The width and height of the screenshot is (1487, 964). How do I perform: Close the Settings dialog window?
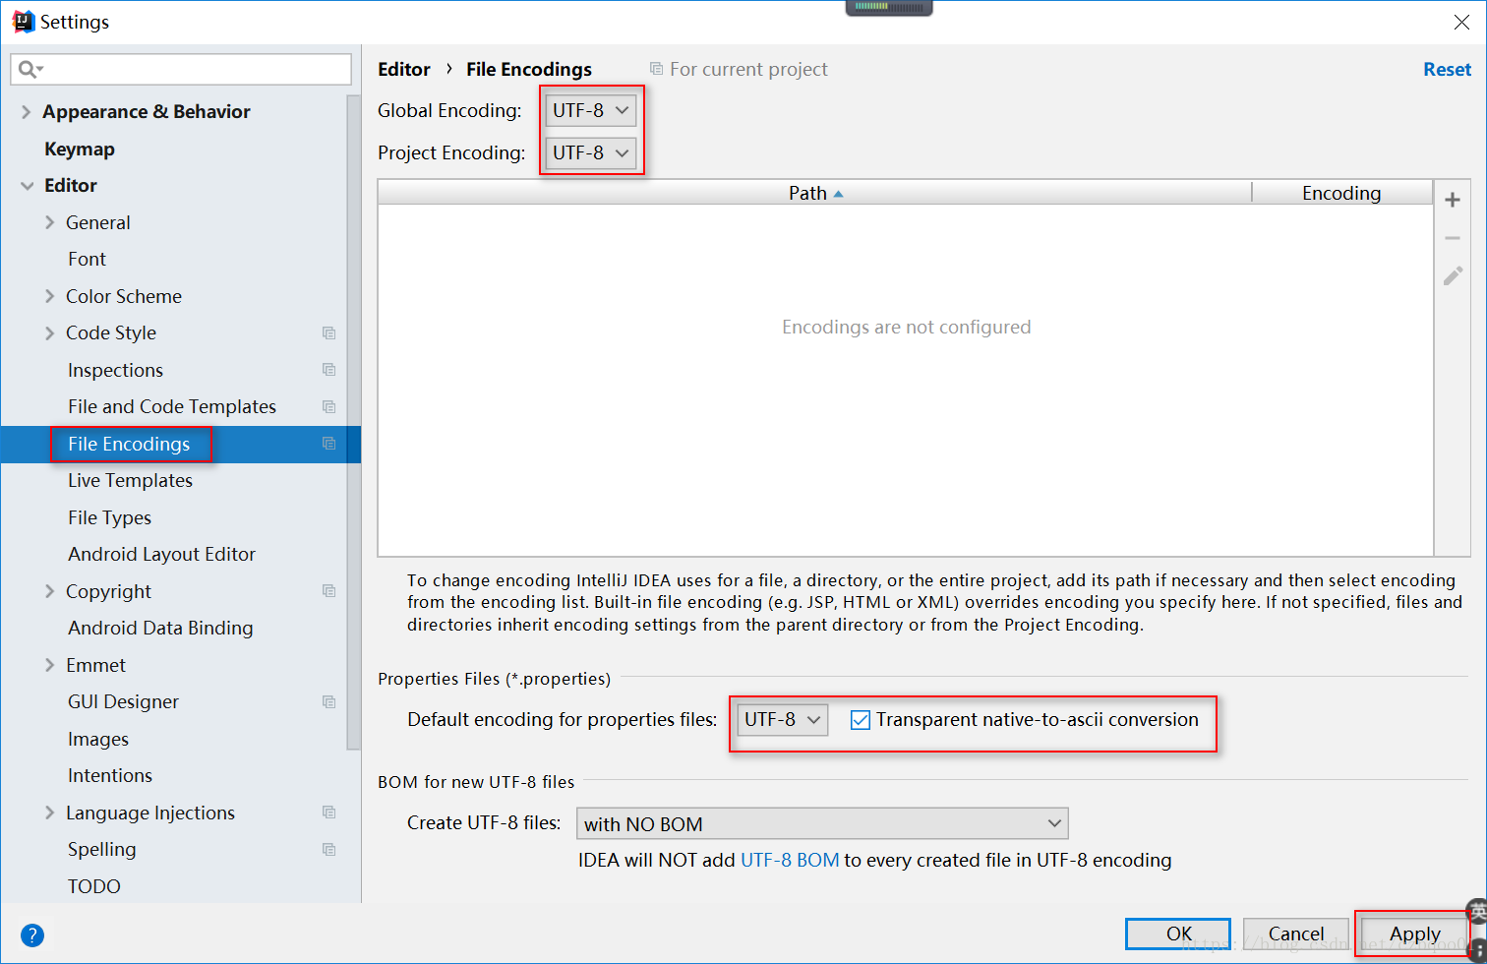pos(1461,22)
